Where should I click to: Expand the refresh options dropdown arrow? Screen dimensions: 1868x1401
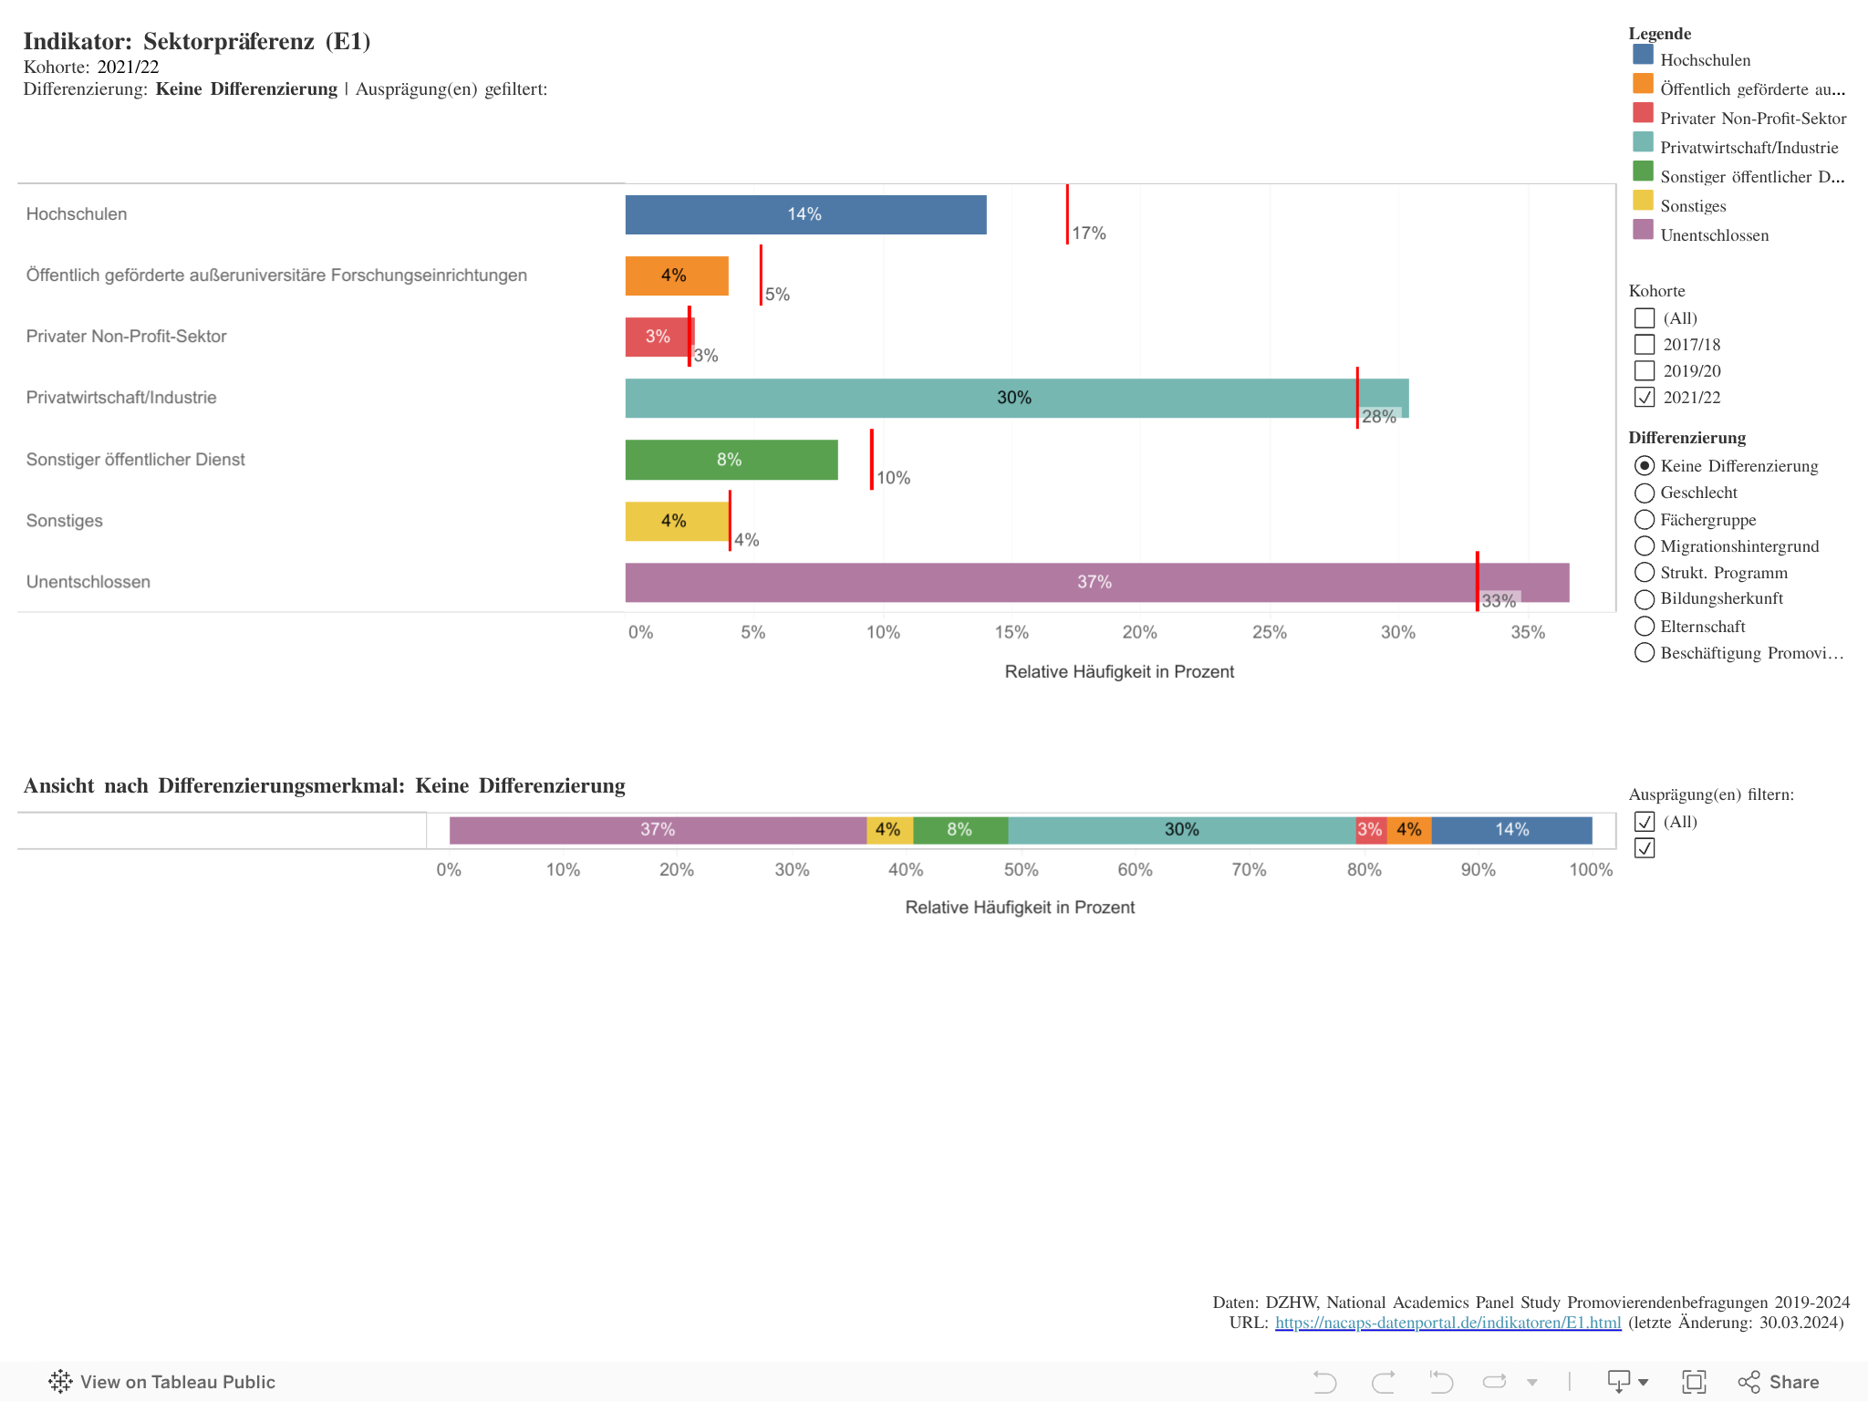coord(1532,1383)
